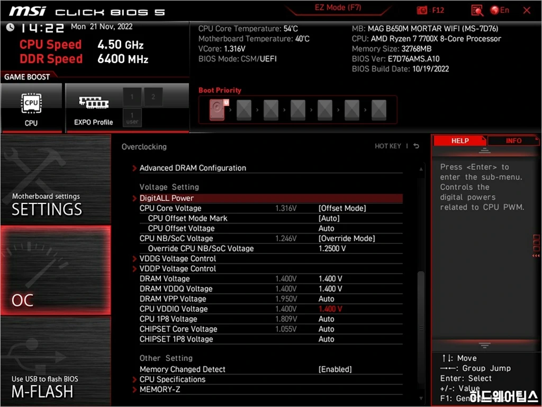Switch to the HELP tab

pos(460,141)
